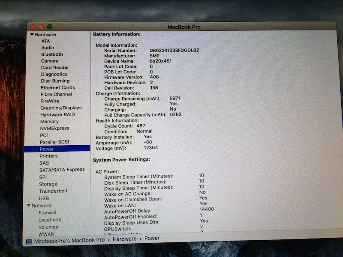Open FireWire information
Screen dimensions: 343x257
click(50, 101)
